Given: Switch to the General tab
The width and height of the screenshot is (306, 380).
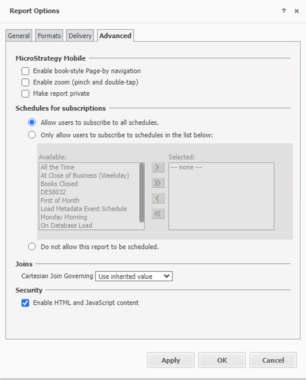Looking at the screenshot, I should [19, 36].
